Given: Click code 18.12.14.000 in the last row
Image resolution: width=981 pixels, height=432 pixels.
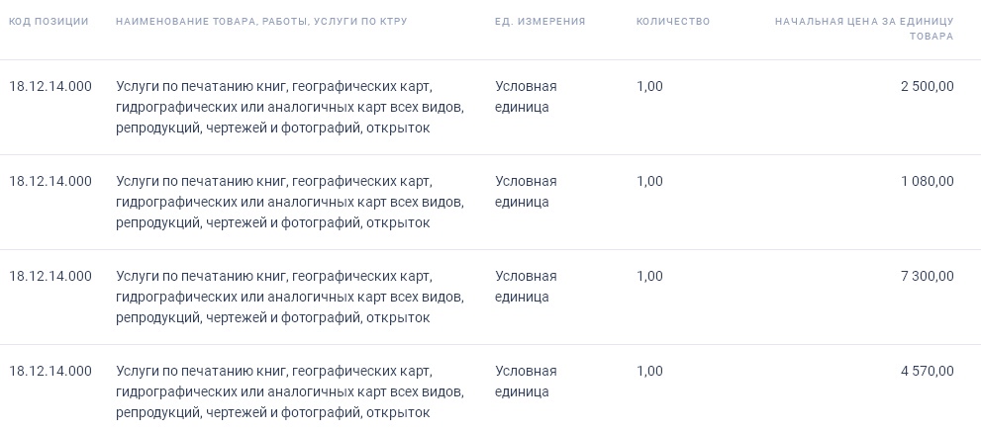Looking at the screenshot, I should click(x=50, y=371).
